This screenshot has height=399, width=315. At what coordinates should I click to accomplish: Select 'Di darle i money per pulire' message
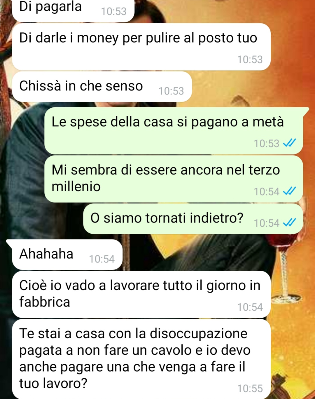[141, 47]
